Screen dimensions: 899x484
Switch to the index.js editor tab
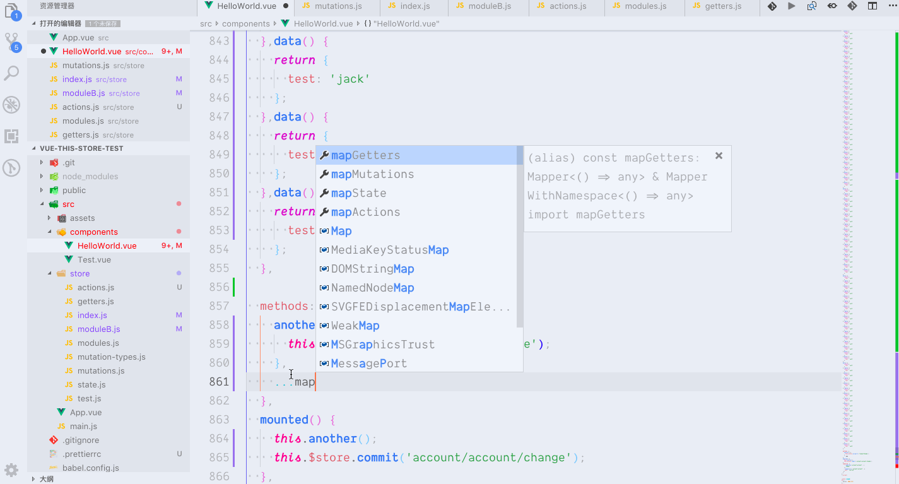[x=415, y=6]
